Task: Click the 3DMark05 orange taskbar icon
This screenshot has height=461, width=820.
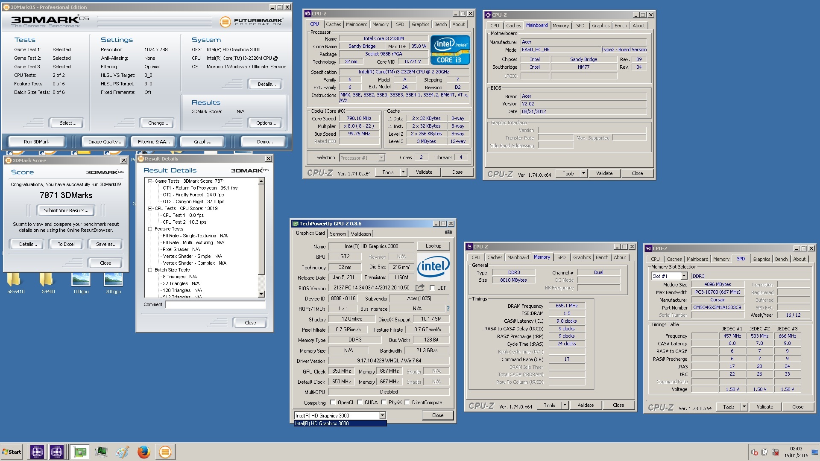Action: [165, 452]
